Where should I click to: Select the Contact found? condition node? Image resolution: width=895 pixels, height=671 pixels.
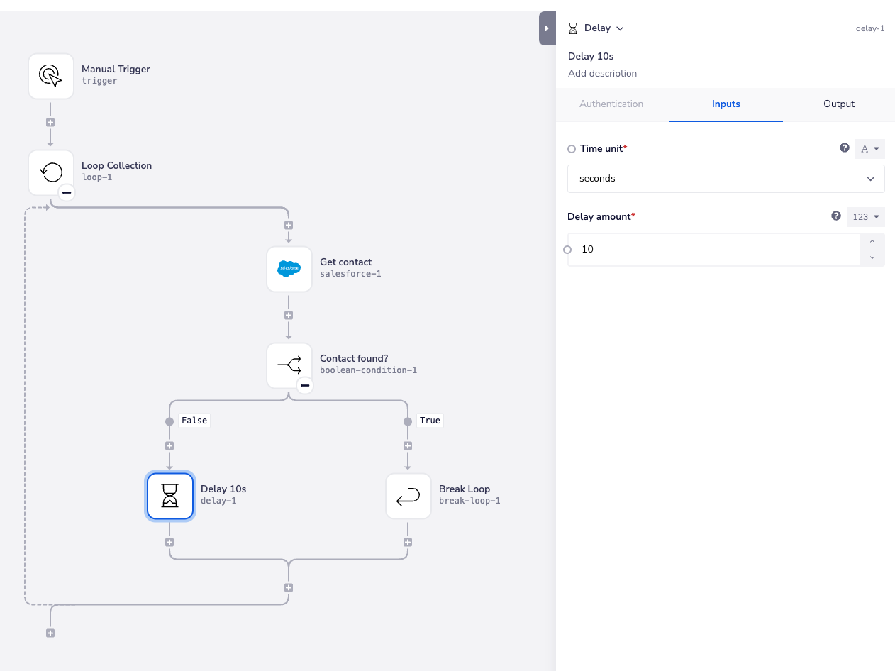(x=289, y=365)
